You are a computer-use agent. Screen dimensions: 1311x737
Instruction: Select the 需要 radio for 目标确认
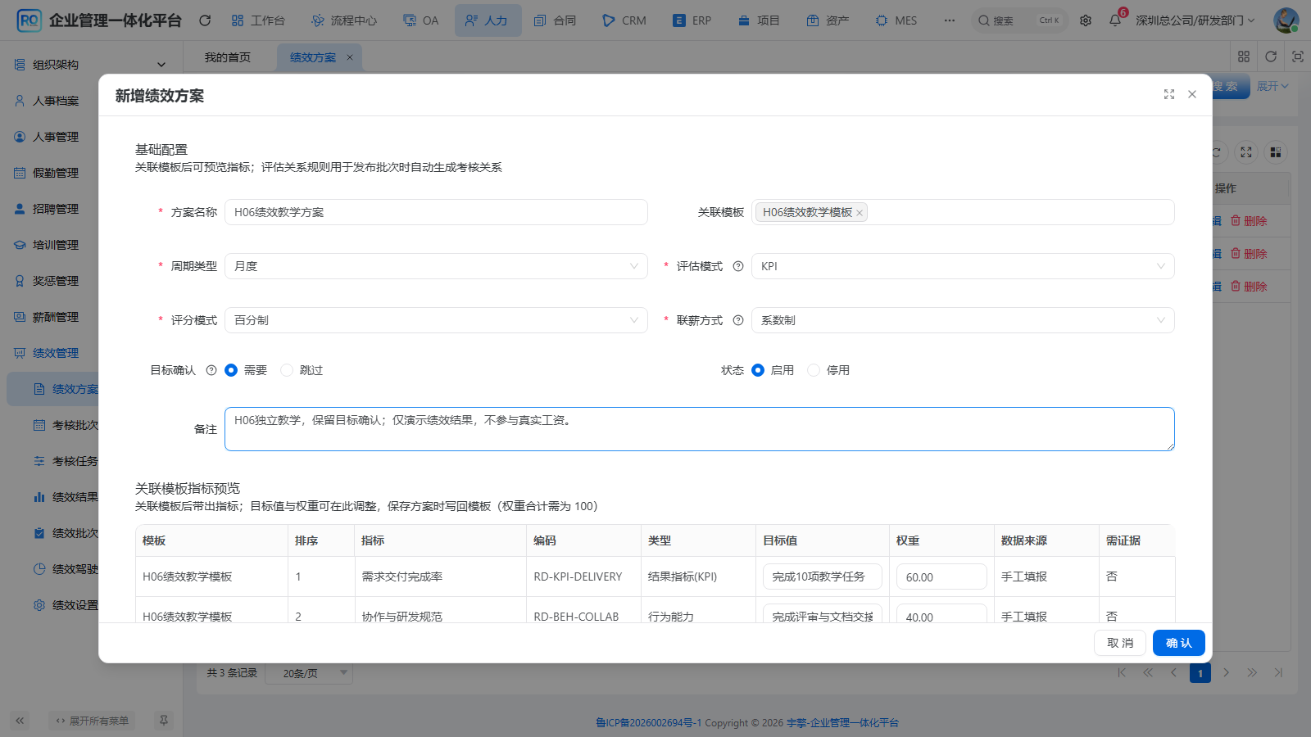pyautogui.click(x=231, y=370)
